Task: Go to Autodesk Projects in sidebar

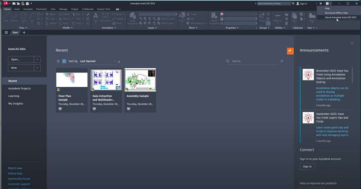Action: 19,89
